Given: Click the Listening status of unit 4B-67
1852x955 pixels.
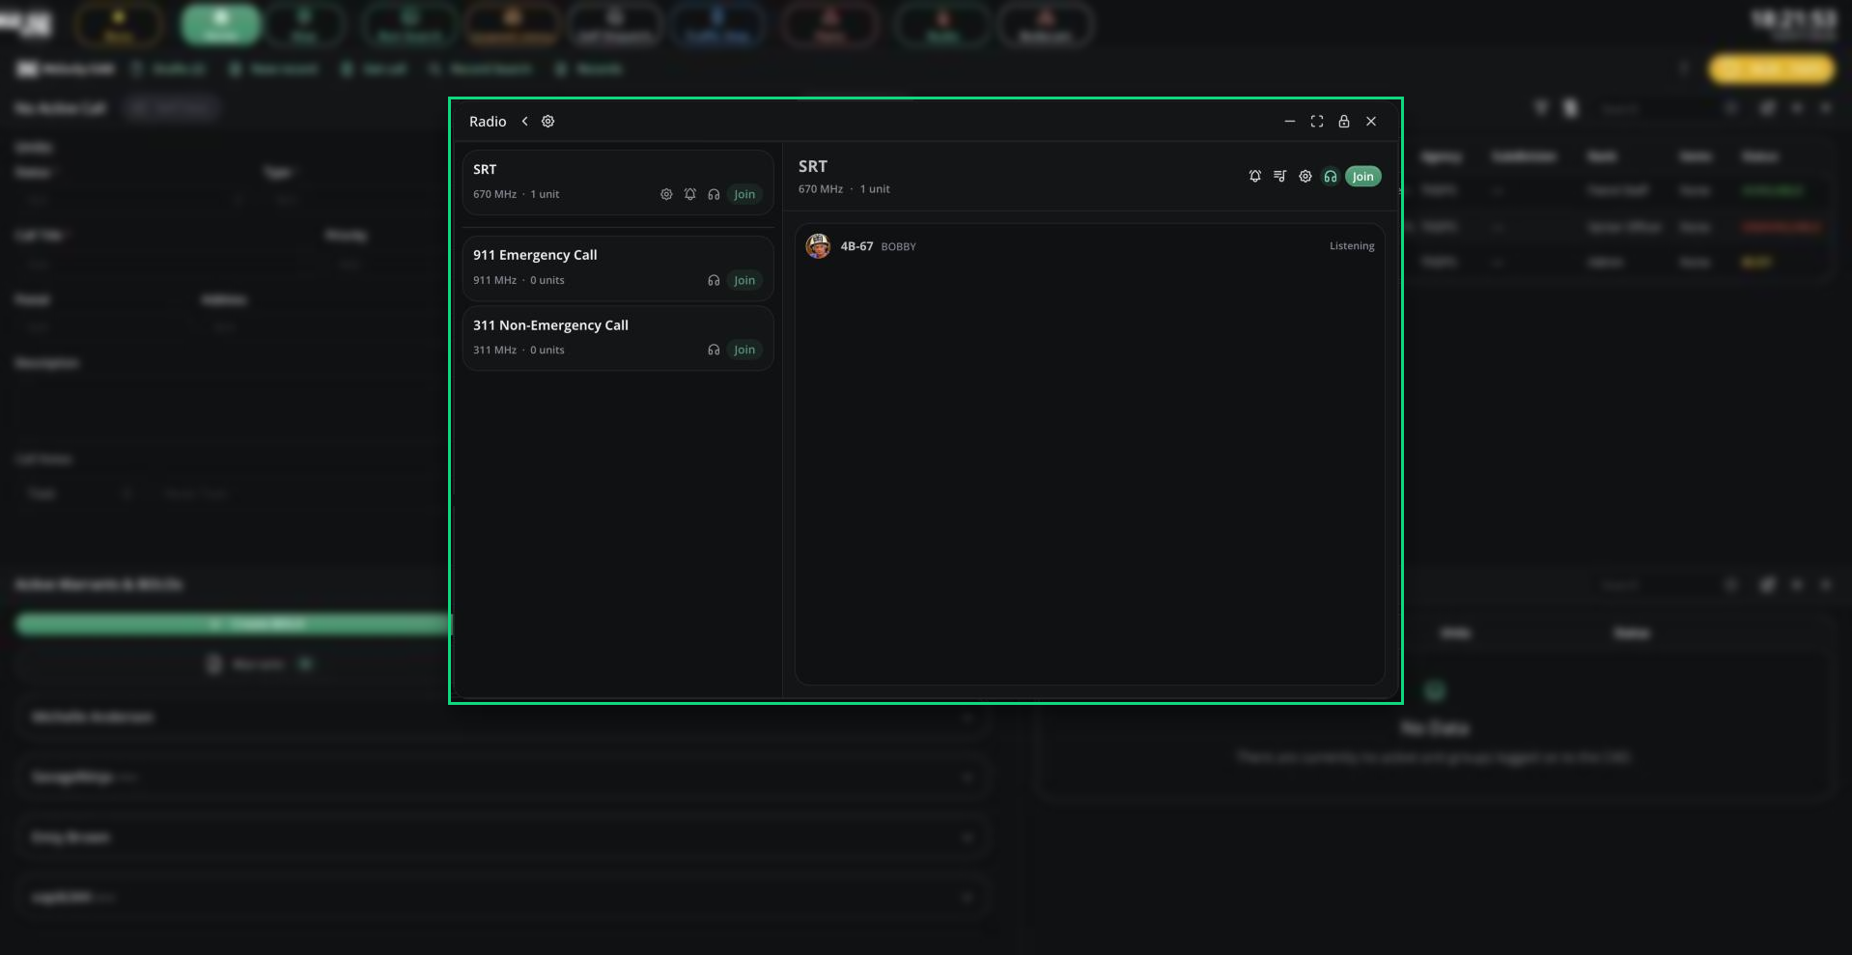Looking at the screenshot, I should (1352, 246).
